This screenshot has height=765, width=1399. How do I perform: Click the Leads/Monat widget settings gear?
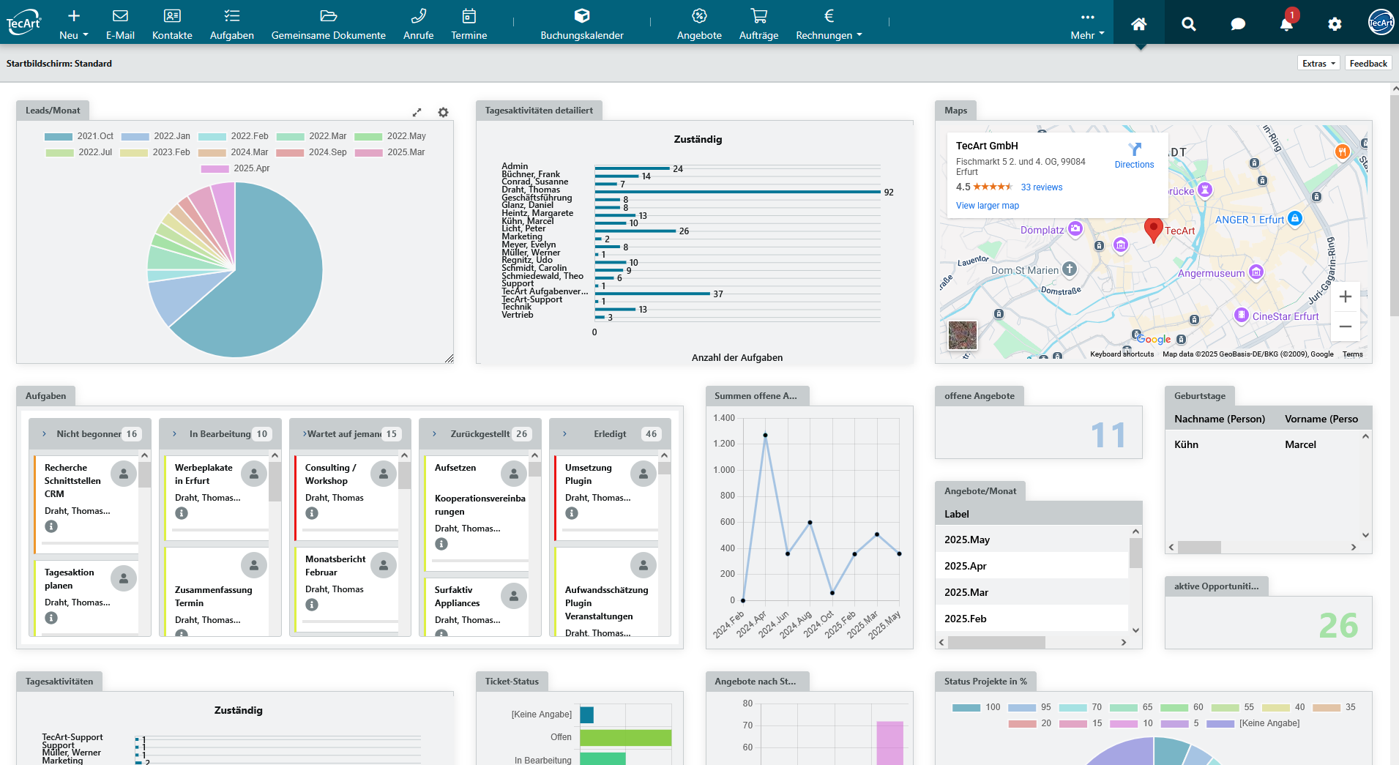click(443, 112)
